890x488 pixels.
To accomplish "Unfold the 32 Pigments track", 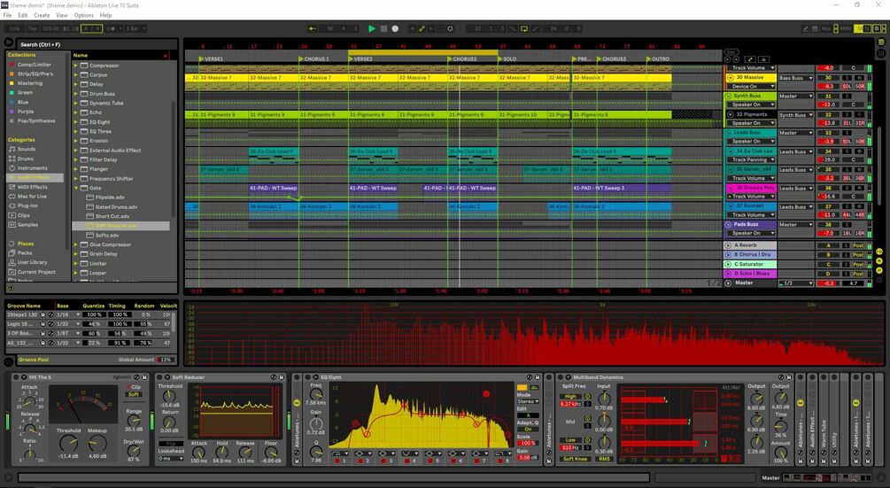I will point(731,114).
